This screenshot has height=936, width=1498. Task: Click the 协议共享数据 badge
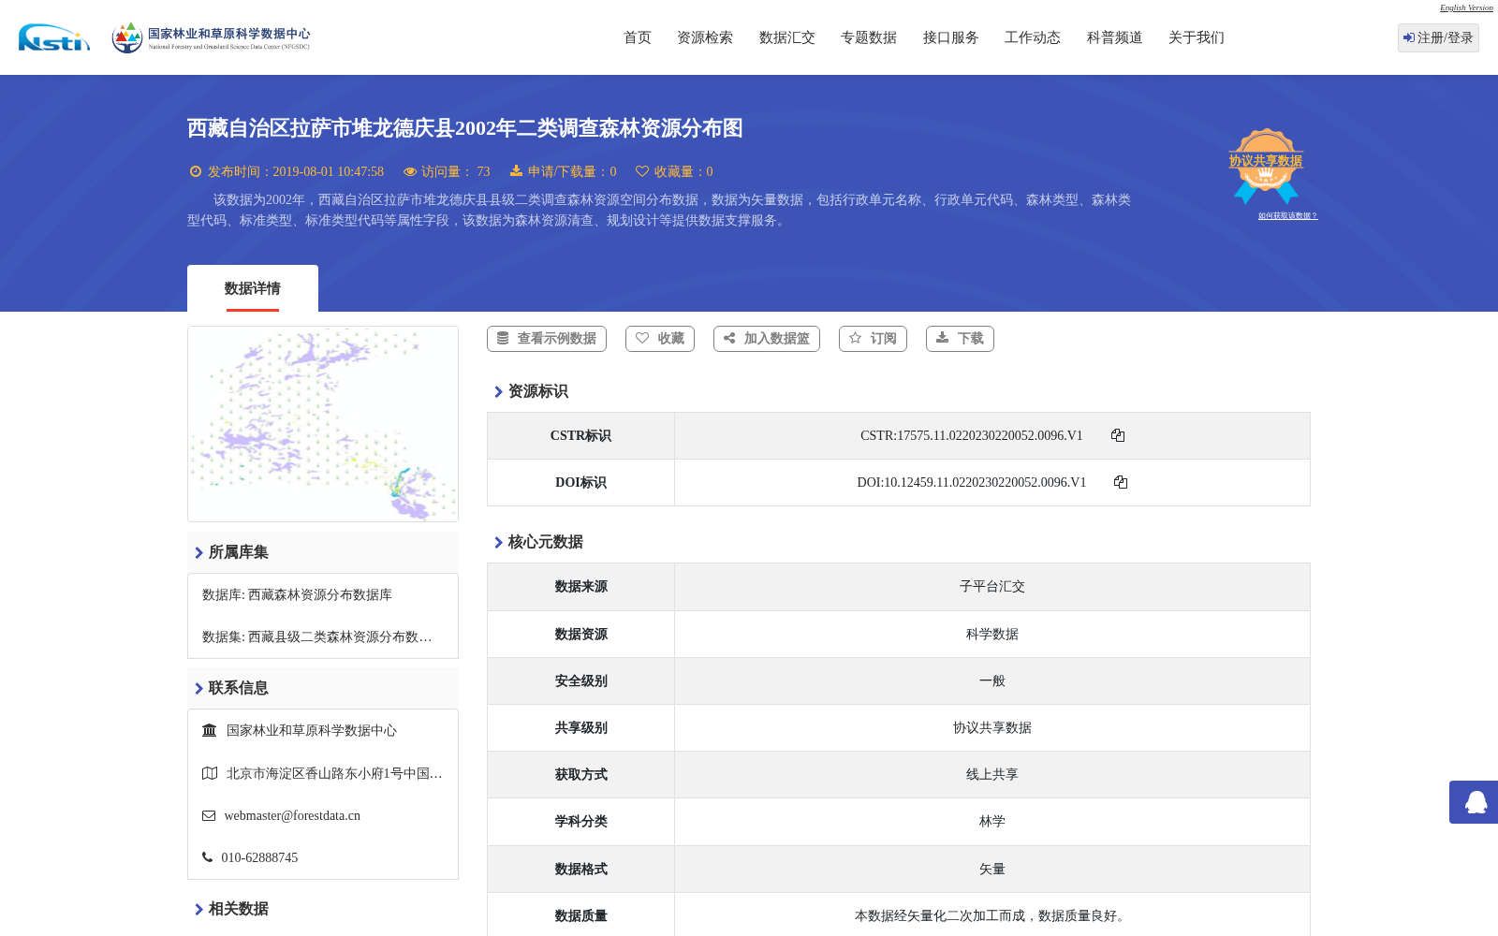[1266, 166]
